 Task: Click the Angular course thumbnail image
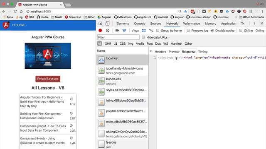click(x=48, y=56)
